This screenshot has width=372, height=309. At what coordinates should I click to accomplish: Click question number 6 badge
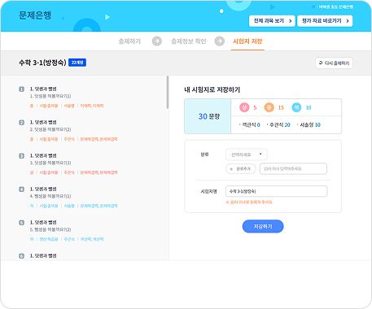[x=21, y=256]
